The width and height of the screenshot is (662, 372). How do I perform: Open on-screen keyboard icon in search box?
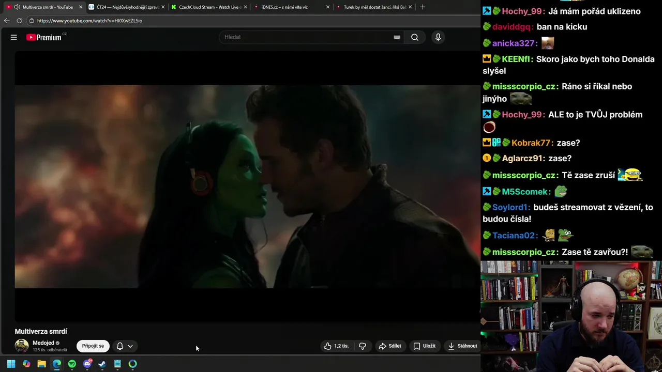(397, 37)
